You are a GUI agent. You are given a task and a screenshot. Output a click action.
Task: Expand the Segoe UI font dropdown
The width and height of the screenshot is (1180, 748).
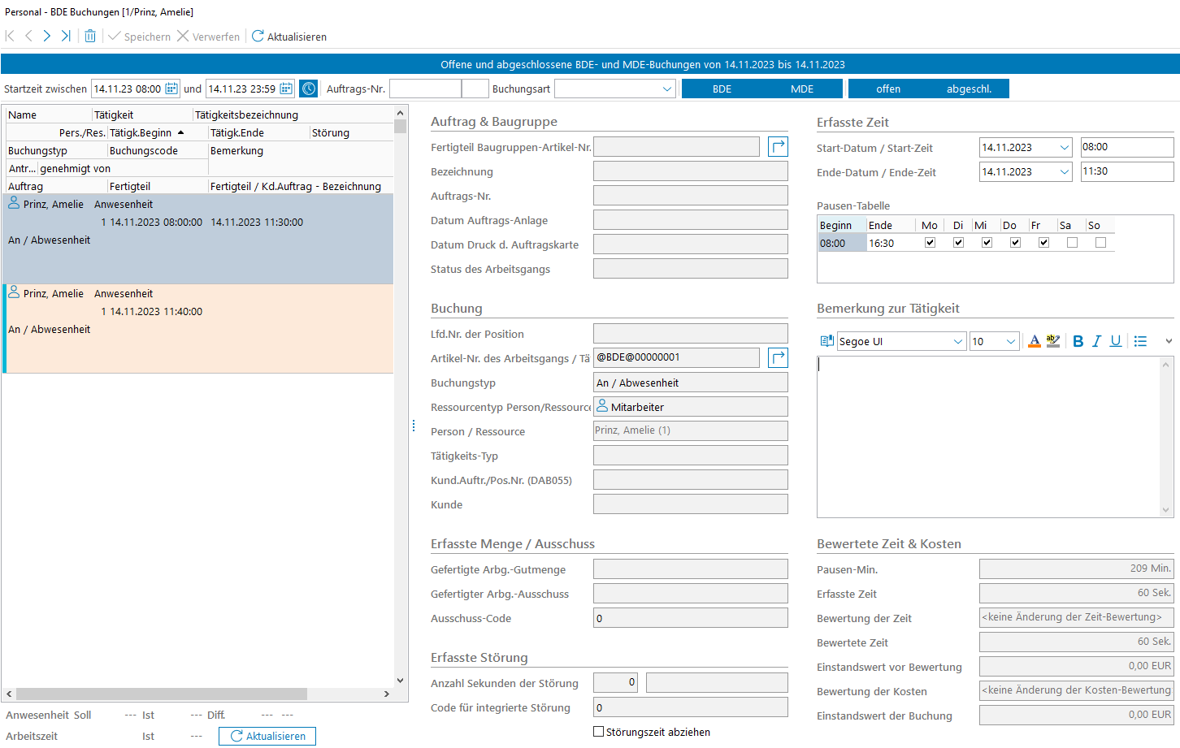957,341
